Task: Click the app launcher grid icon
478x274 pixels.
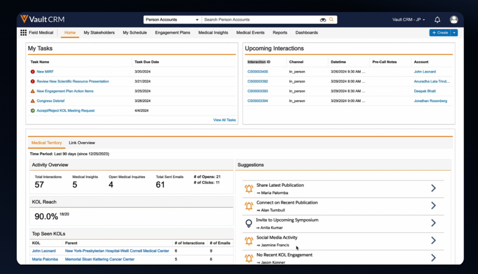Action: (22, 32)
